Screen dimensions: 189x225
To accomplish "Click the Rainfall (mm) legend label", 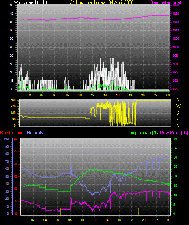I will point(12,133).
